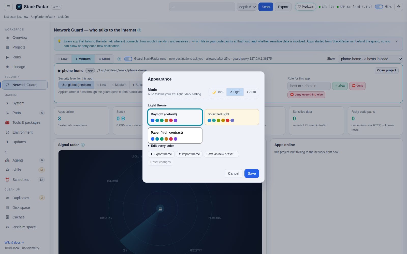Viewport: 407px width, 254px height.
Task: Click Save as new preset button
Action: 221,154
